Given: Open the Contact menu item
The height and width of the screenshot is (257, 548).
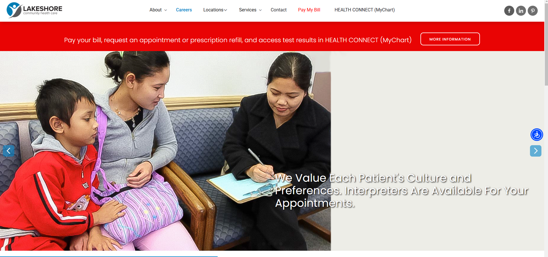Looking at the screenshot, I should click(279, 10).
